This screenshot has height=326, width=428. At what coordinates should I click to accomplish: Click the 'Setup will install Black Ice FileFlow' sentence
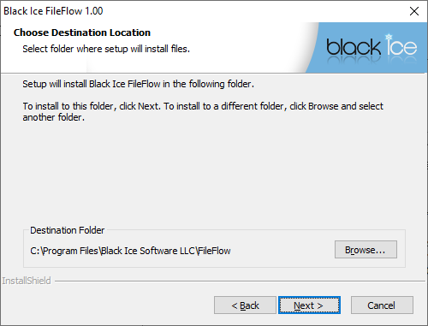click(x=138, y=84)
